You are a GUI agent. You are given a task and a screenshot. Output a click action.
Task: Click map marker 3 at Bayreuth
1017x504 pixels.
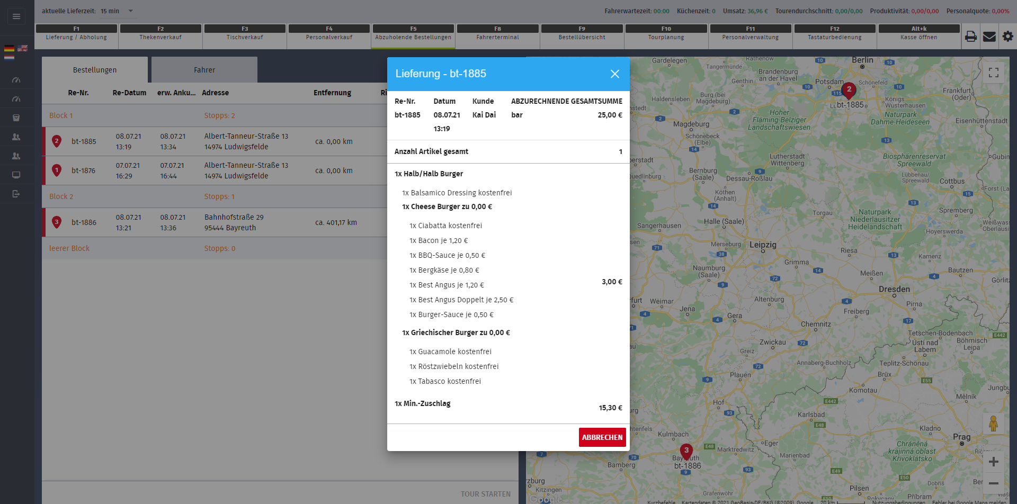(686, 452)
